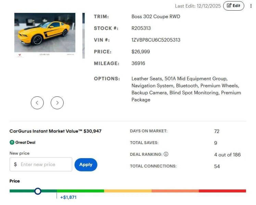Click the Edit button
The height and width of the screenshot is (205, 256).
[x=233, y=6]
